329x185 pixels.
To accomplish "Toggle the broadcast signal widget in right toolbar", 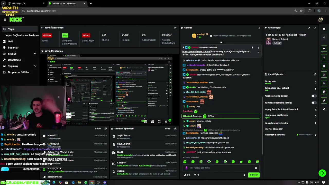I will point(324,83).
